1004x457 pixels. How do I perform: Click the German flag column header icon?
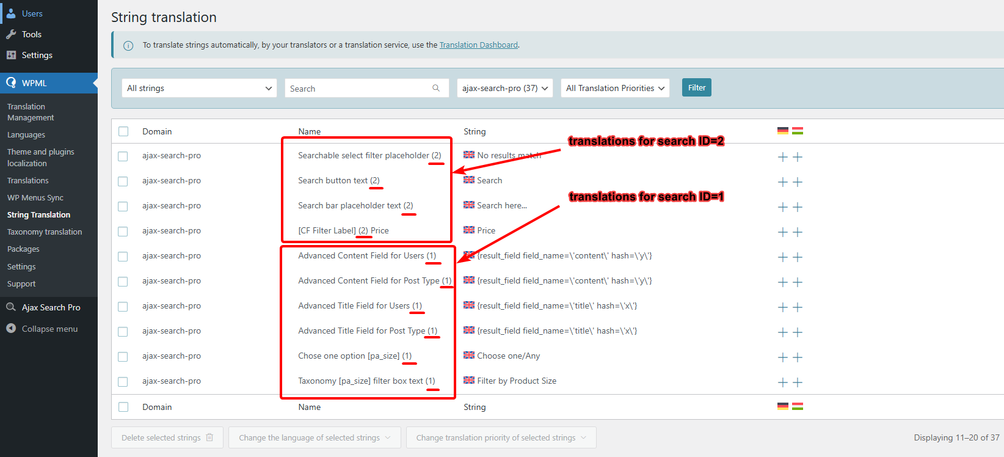[782, 131]
